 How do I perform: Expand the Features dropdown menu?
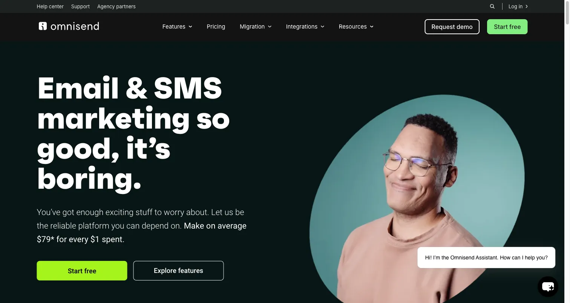click(x=177, y=27)
